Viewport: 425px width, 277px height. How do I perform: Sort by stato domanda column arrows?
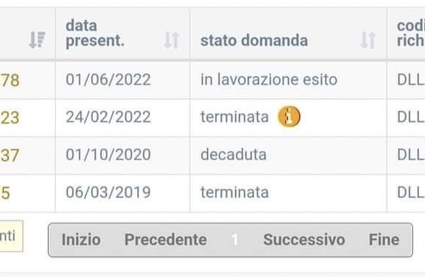click(x=368, y=40)
